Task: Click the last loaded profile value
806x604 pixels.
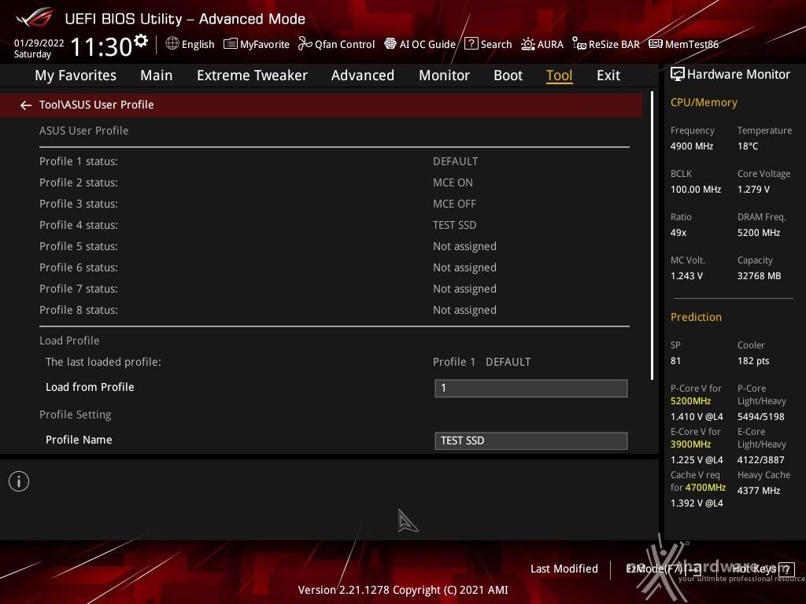Action: click(481, 362)
